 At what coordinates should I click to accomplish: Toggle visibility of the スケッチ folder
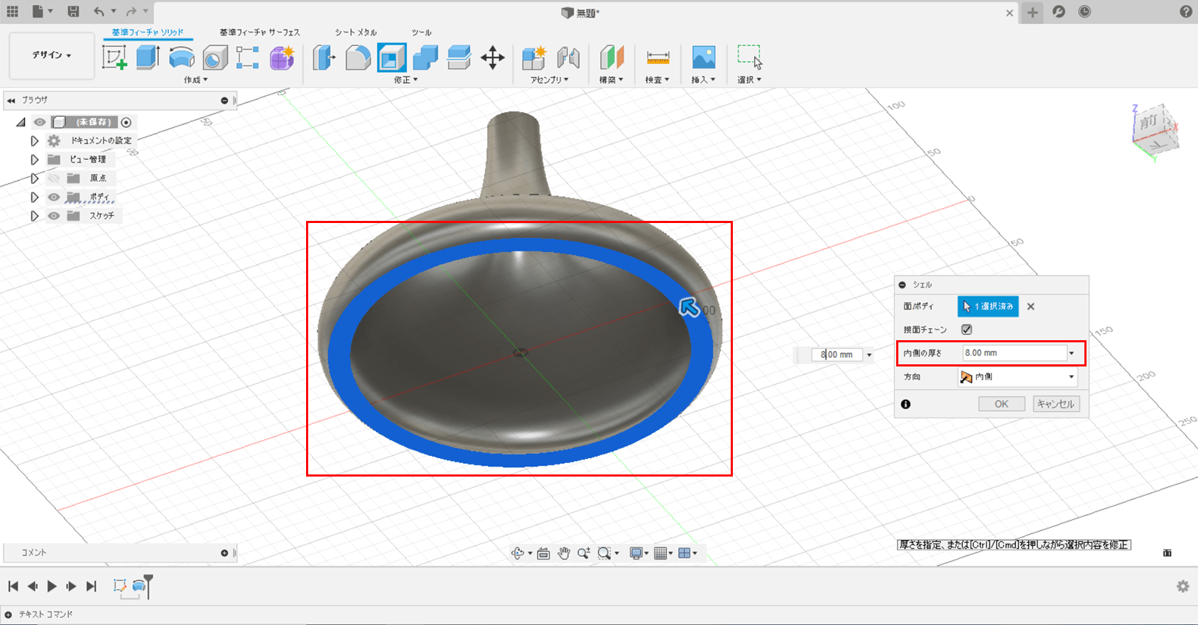(54, 216)
